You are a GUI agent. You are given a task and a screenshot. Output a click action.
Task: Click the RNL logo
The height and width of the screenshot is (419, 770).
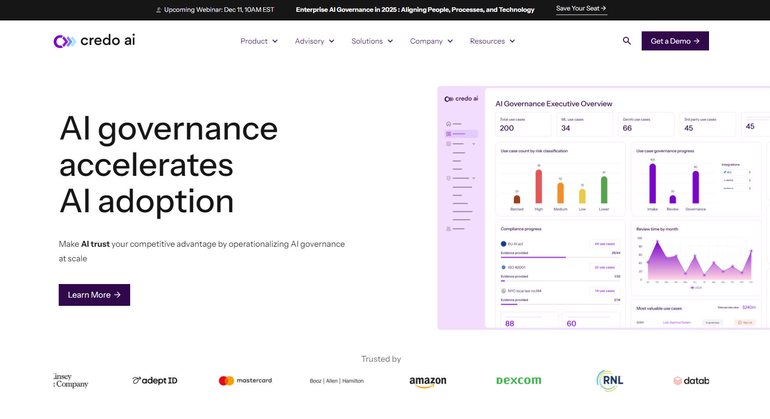coord(610,381)
